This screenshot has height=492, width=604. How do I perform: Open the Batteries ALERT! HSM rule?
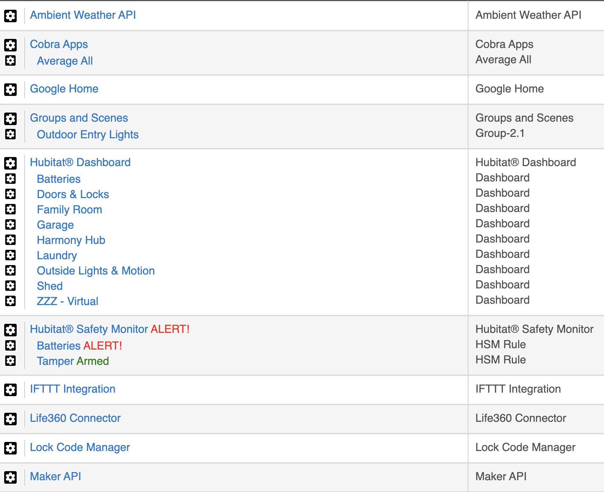pyautogui.click(x=79, y=346)
